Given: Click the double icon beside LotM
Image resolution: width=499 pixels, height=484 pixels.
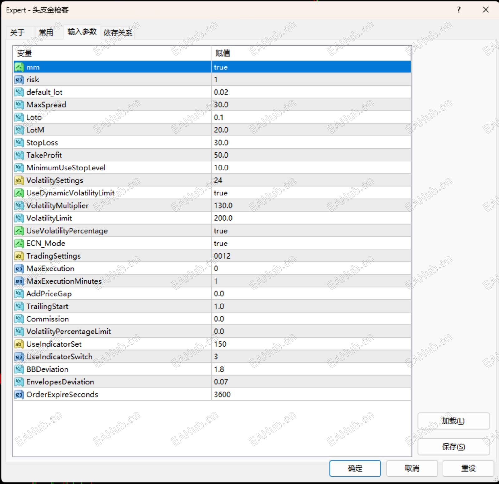Looking at the screenshot, I should coord(19,130).
